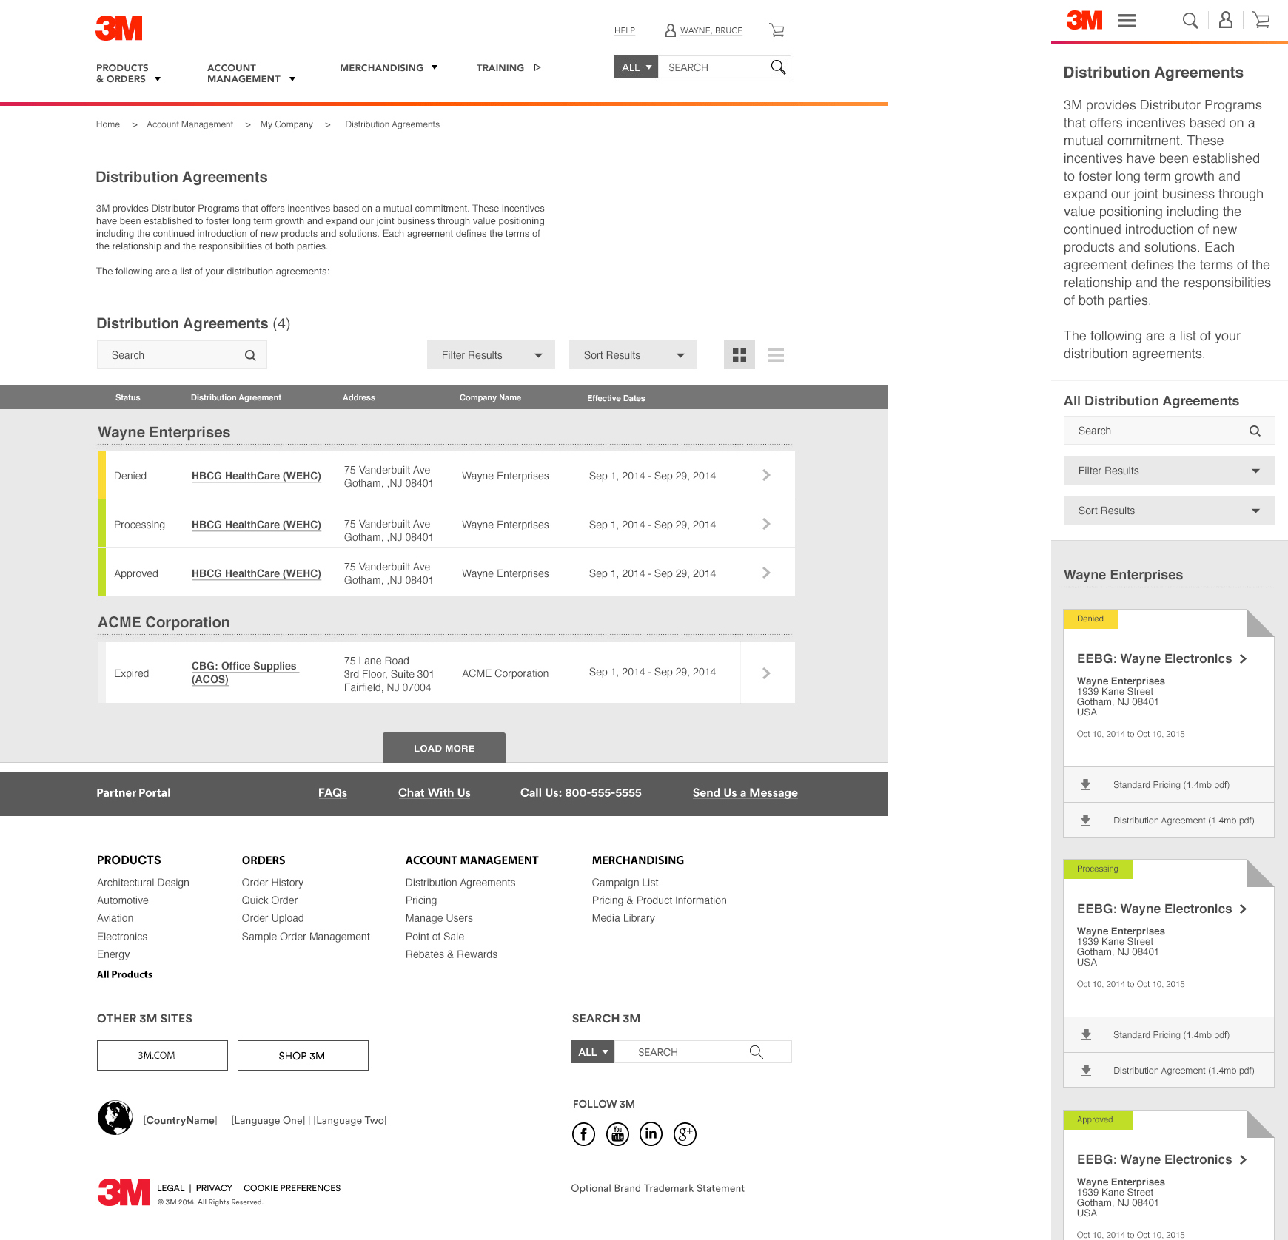Open the desktop Filter Results dropdown

point(490,355)
